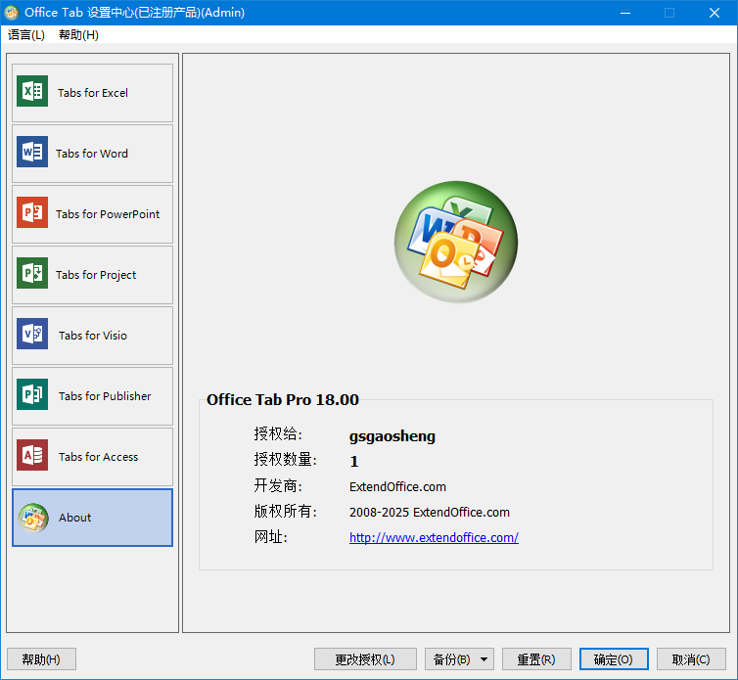Viewport: 738px width, 680px height.
Task: Click the 2008-2025 ExtendOffice.com copyright text
Action: tap(430, 512)
